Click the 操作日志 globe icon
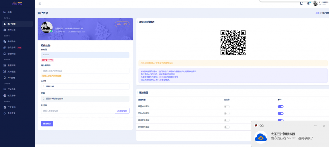This screenshot has height=147, width=329. [5, 30]
